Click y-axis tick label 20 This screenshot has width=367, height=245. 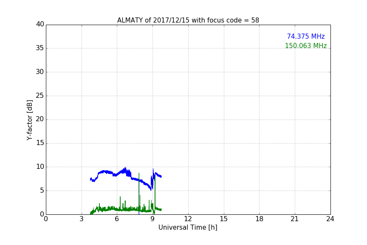point(40,119)
